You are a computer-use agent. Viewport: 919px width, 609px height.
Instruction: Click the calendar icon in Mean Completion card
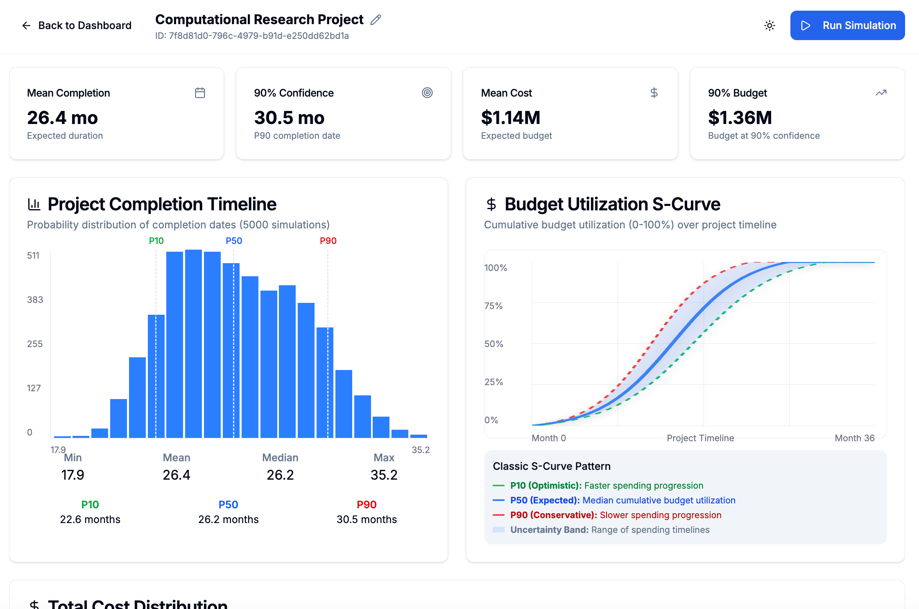click(x=200, y=93)
